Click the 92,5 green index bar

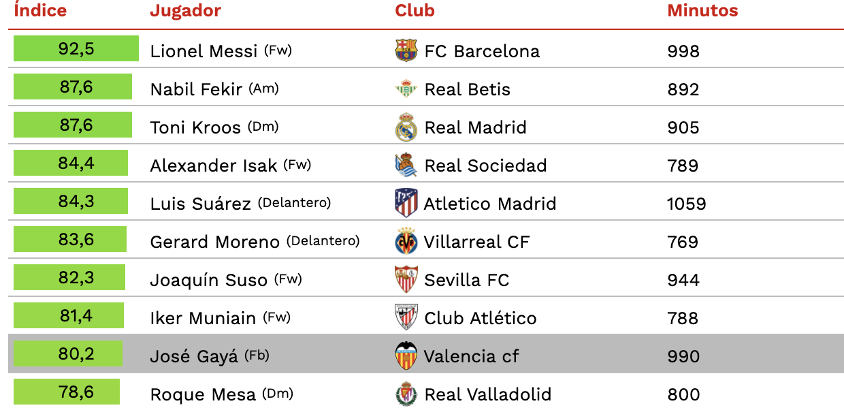(76, 48)
